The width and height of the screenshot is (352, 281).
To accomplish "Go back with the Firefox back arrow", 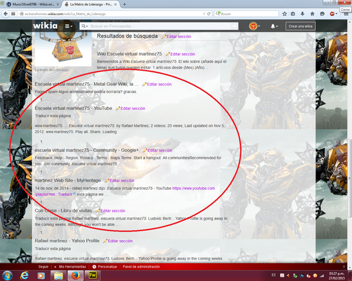I will [x=6, y=13].
